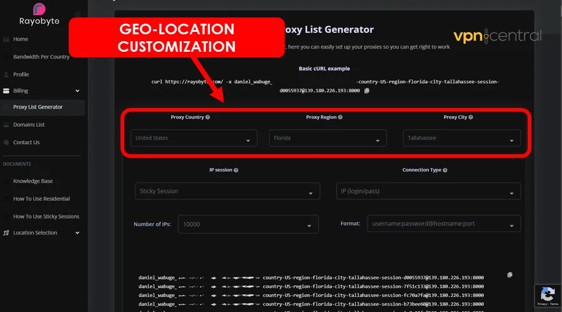The width and height of the screenshot is (562, 312).
Task: Show Connection Type help tooltip icon
Action: 445,170
